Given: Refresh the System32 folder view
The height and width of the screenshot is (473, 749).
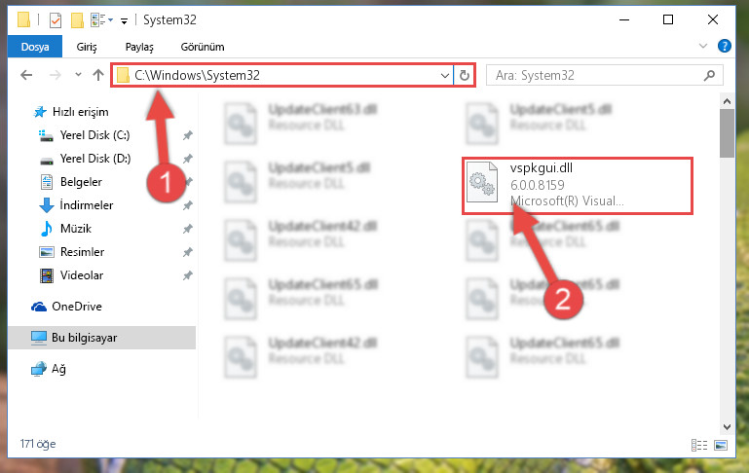Looking at the screenshot, I should (464, 75).
